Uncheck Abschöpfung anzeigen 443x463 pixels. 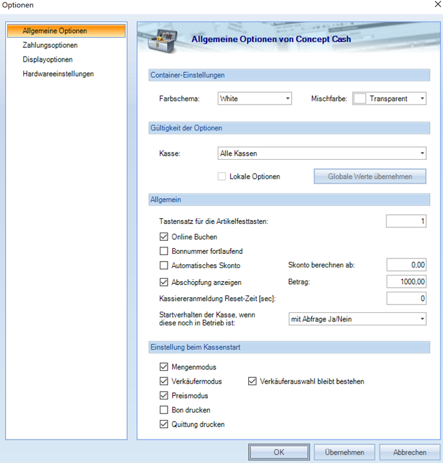click(164, 282)
